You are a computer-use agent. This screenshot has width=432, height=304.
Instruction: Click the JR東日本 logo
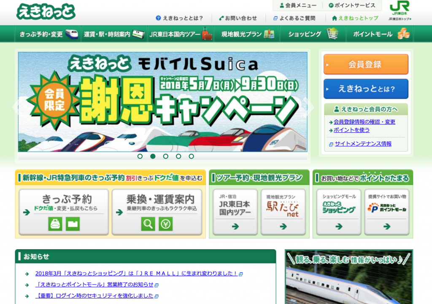[x=400, y=8]
